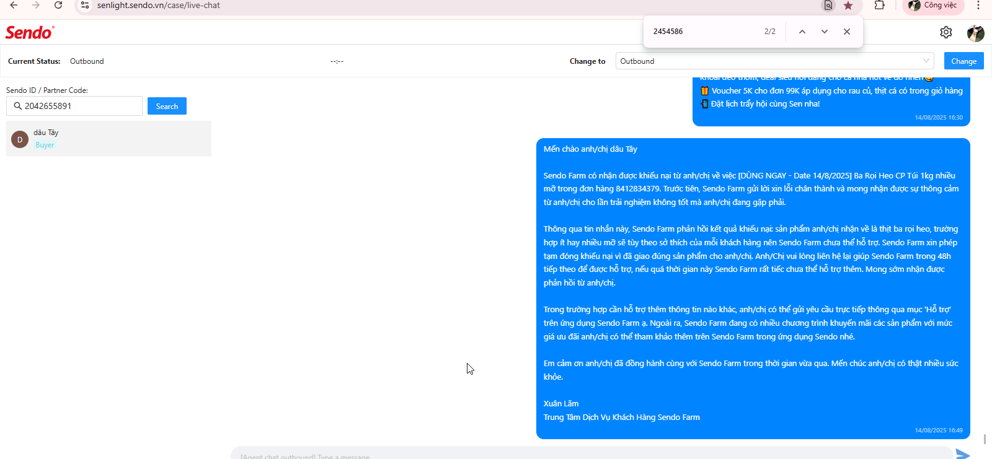The height and width of the screenshot is (459, 992).
Task: Bookmark this page with the star icon
Action: pos(848,6)
